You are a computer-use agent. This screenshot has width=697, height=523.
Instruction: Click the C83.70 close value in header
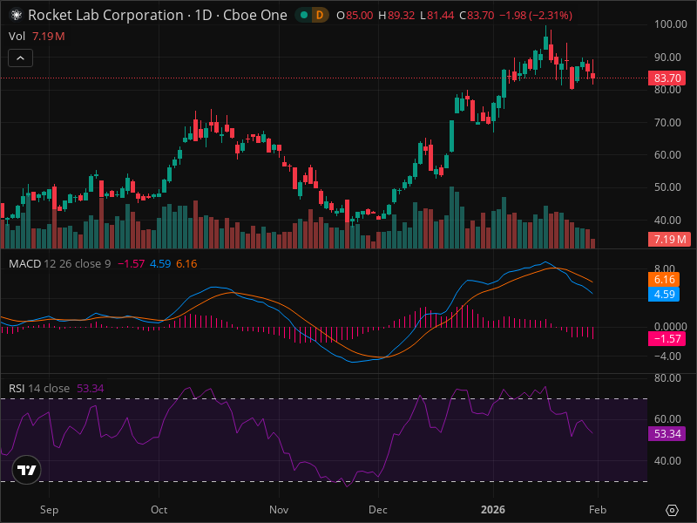[477, 16]
